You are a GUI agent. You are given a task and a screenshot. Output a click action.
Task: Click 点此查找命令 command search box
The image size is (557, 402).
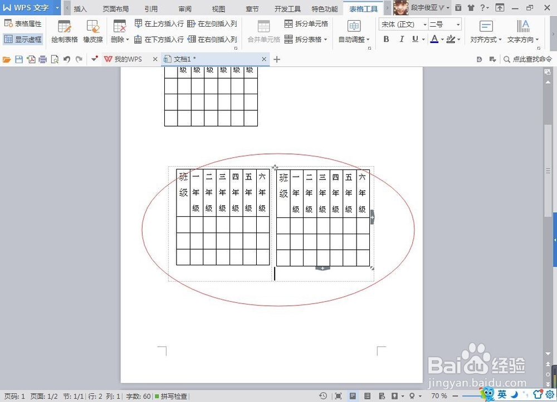click(x=528, y=59)
